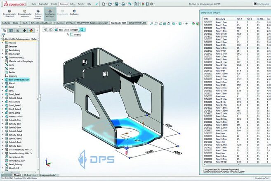Expand Gewindebohrung M5 <1> node
Viewport: 271px width, 181px height.
pyautogui.click(x=2, y=150)
